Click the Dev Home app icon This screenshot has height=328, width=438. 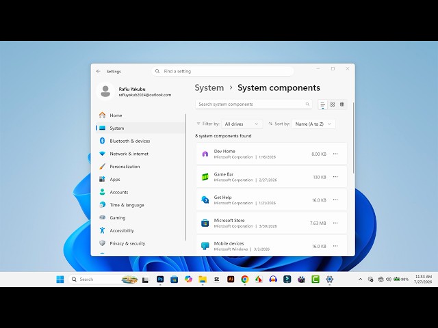(205, 154)
